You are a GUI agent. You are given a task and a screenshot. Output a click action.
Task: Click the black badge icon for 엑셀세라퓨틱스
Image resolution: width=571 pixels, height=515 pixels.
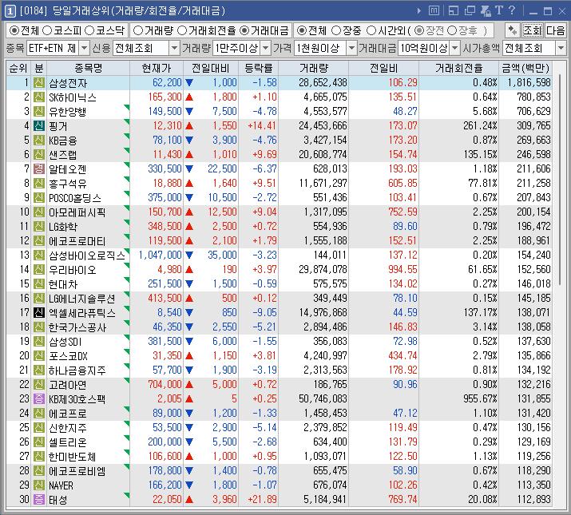[x=39, y=312]
